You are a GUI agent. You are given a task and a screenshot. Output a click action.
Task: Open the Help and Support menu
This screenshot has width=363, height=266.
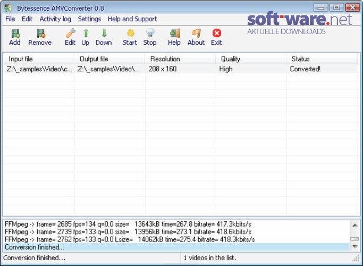point(132,19)
